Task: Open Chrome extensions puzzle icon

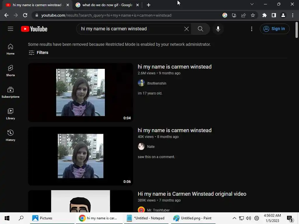Action: click(x=264, y=15)
